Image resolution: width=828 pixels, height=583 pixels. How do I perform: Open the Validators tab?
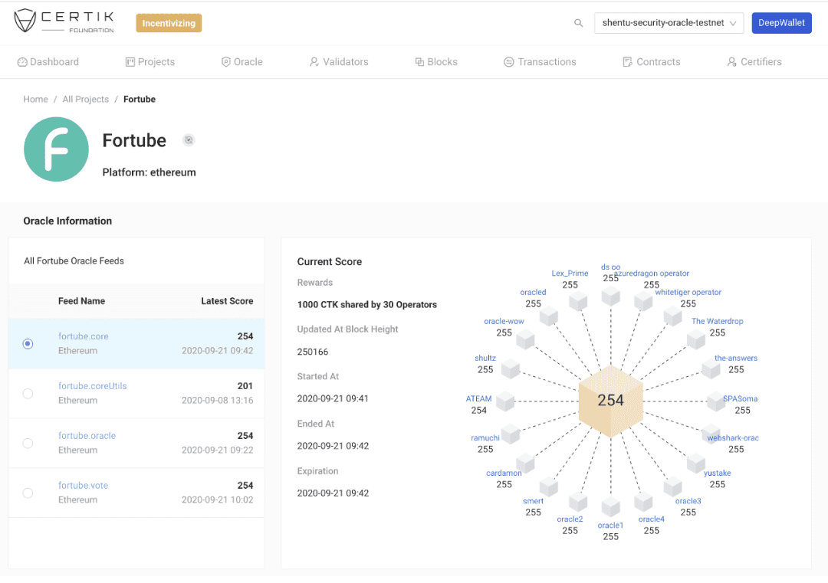point(339,62)
